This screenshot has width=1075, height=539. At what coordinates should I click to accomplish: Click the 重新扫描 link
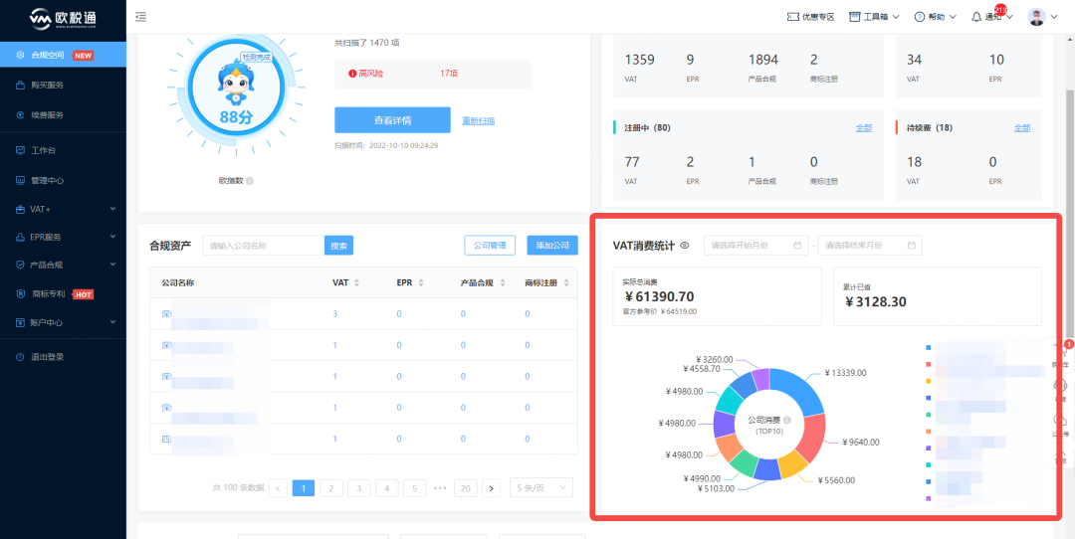(478, 121)
